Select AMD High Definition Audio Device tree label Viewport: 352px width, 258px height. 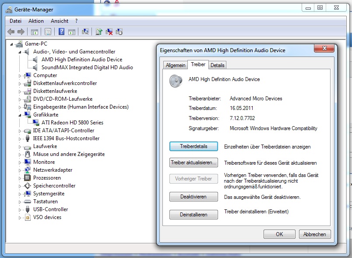point(82,60)
